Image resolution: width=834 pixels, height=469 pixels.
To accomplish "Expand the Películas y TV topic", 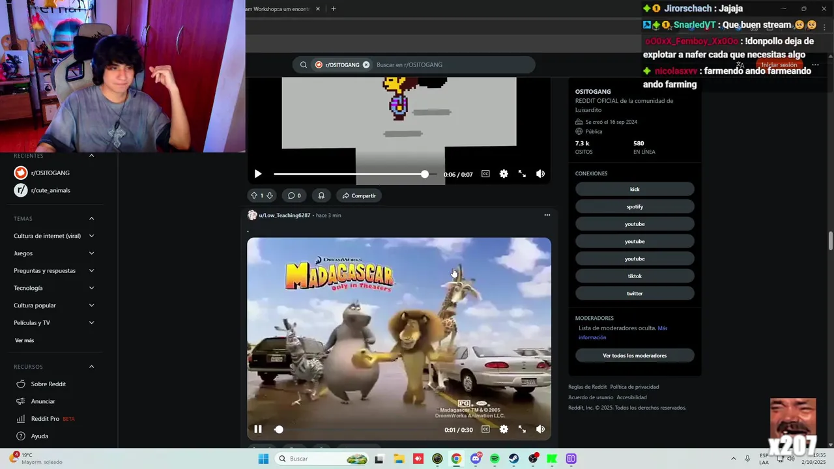I will coord(54,322).
